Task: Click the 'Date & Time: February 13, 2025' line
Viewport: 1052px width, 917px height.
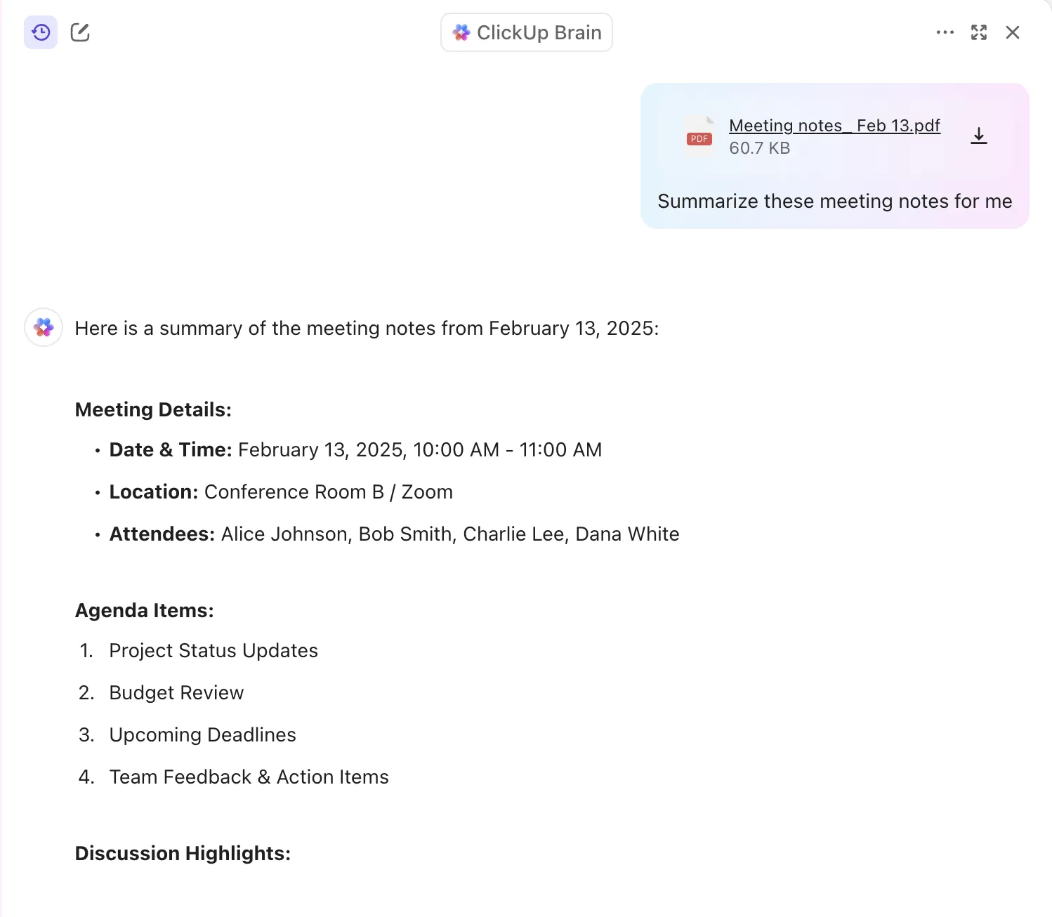Action: click(x=355, y=450)
